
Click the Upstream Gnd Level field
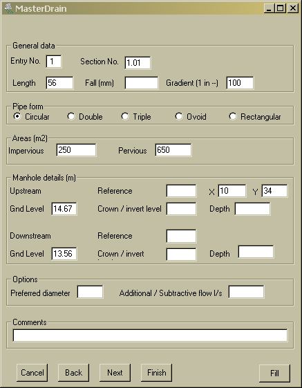(64, 209)
